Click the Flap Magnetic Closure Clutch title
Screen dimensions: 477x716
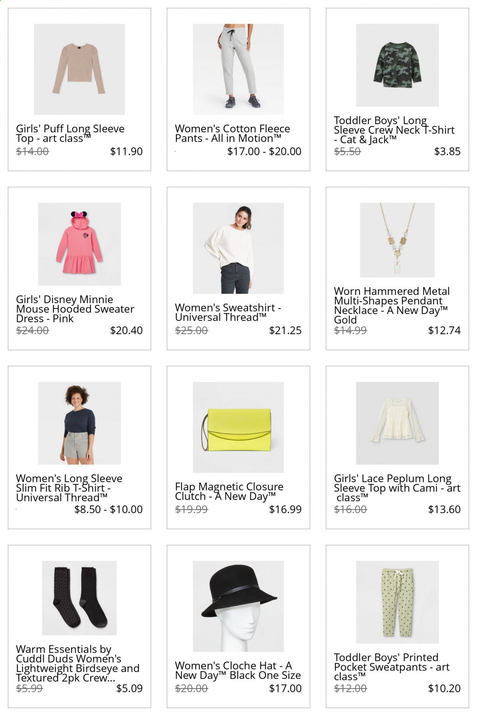pyautogui.click(x=229, y=491)
